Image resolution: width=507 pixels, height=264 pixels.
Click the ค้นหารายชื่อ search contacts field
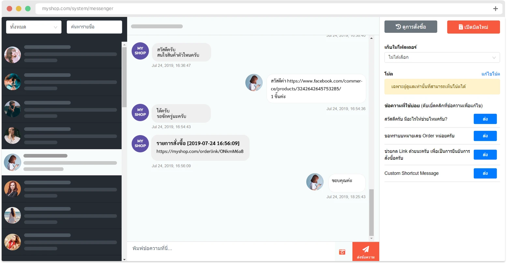pos(94,27)
